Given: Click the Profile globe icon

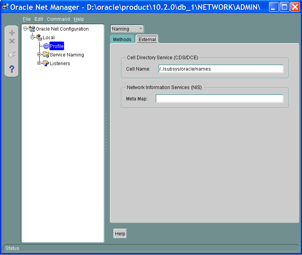Looking at the screenshot, I should [x=46, y=46].
